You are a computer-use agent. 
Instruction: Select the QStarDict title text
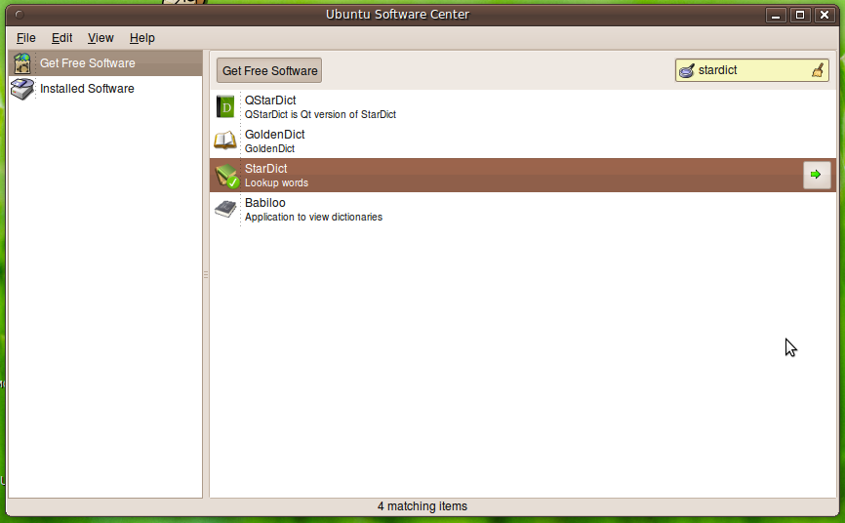(270, 101)
